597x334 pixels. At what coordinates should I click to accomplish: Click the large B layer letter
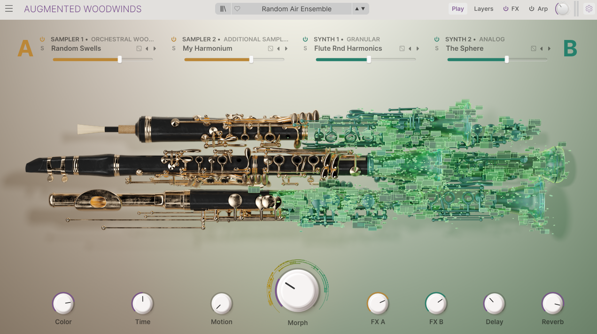[x=570, y=48]
